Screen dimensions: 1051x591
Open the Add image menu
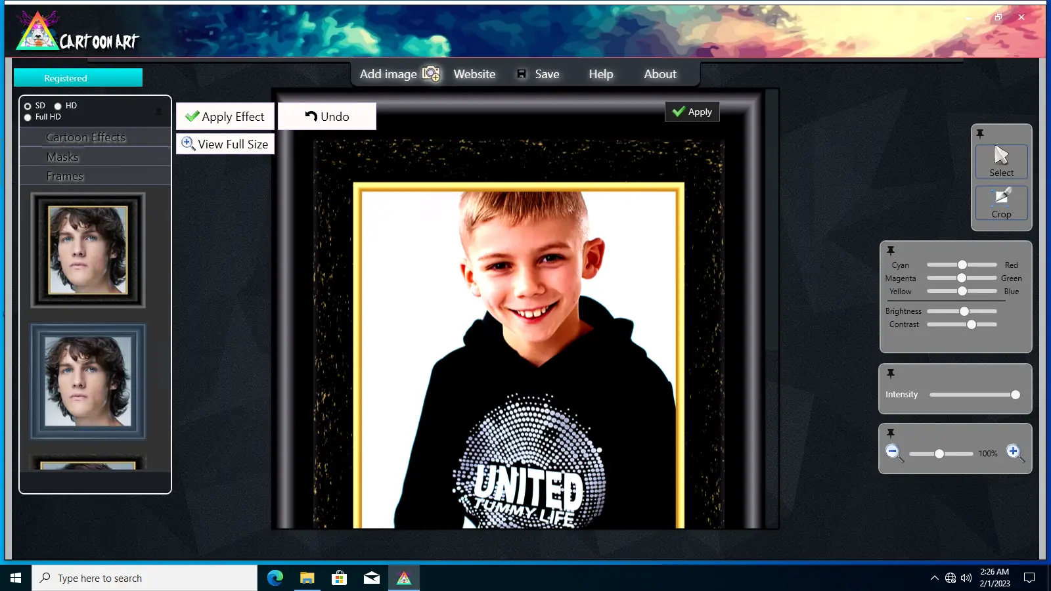click(400, 74)
